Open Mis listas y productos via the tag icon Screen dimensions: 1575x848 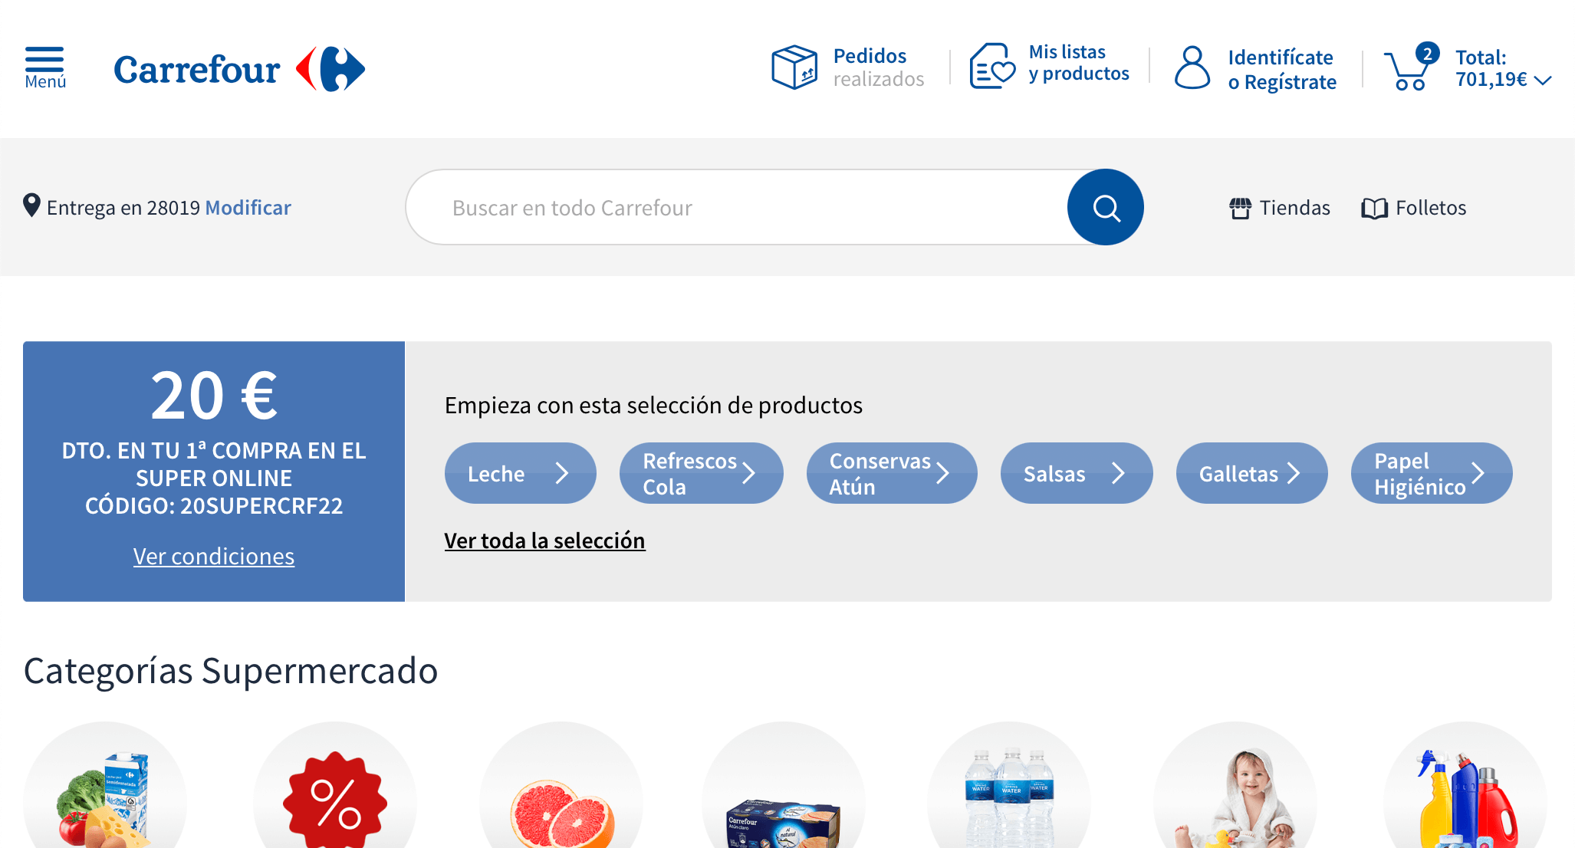point(991,67)
